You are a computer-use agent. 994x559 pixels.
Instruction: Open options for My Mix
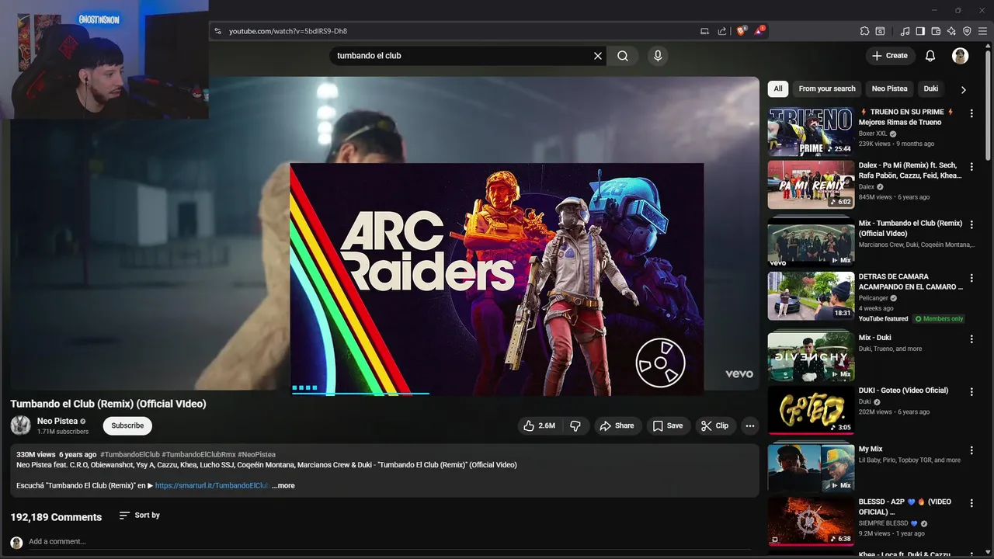pos(971,450)
